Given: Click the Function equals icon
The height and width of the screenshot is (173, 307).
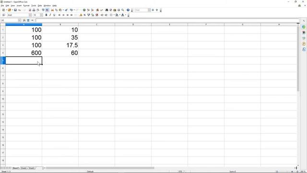Looking at the screenshot, I should 32,20.
